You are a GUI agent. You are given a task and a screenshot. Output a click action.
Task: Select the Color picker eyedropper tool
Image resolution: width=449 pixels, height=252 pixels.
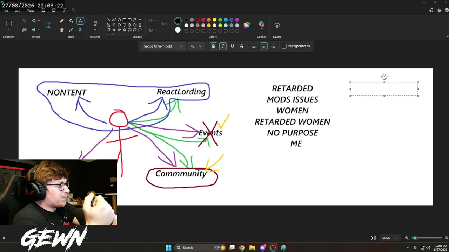click(71, 30)
